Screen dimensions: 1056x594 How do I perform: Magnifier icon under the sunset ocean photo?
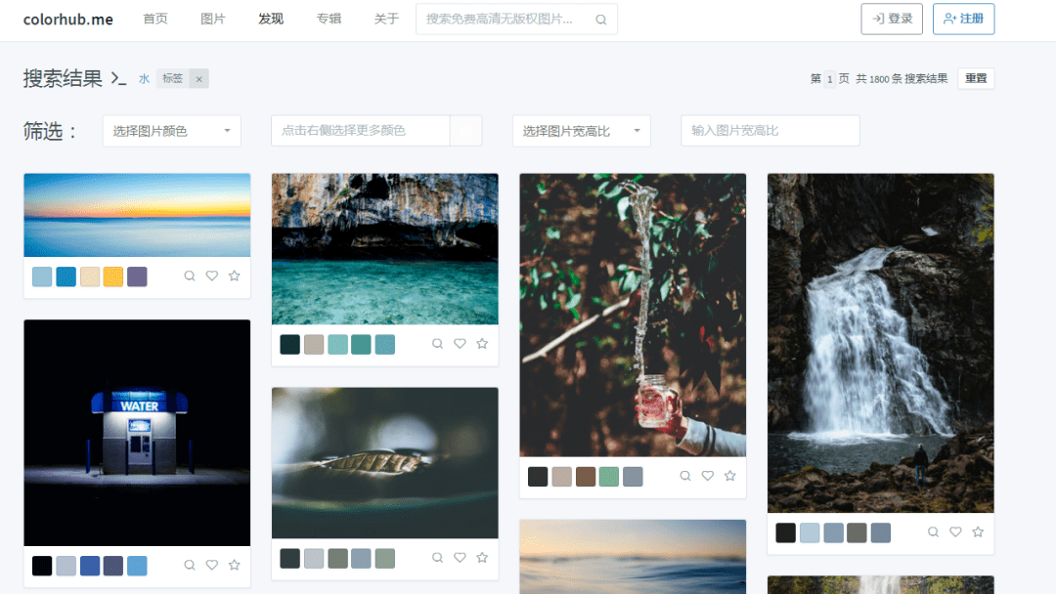click(190, 276)
